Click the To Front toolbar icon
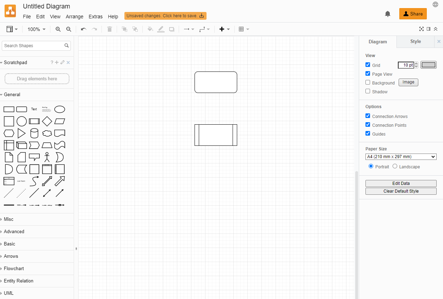443x299 pixels. point(124,29)
